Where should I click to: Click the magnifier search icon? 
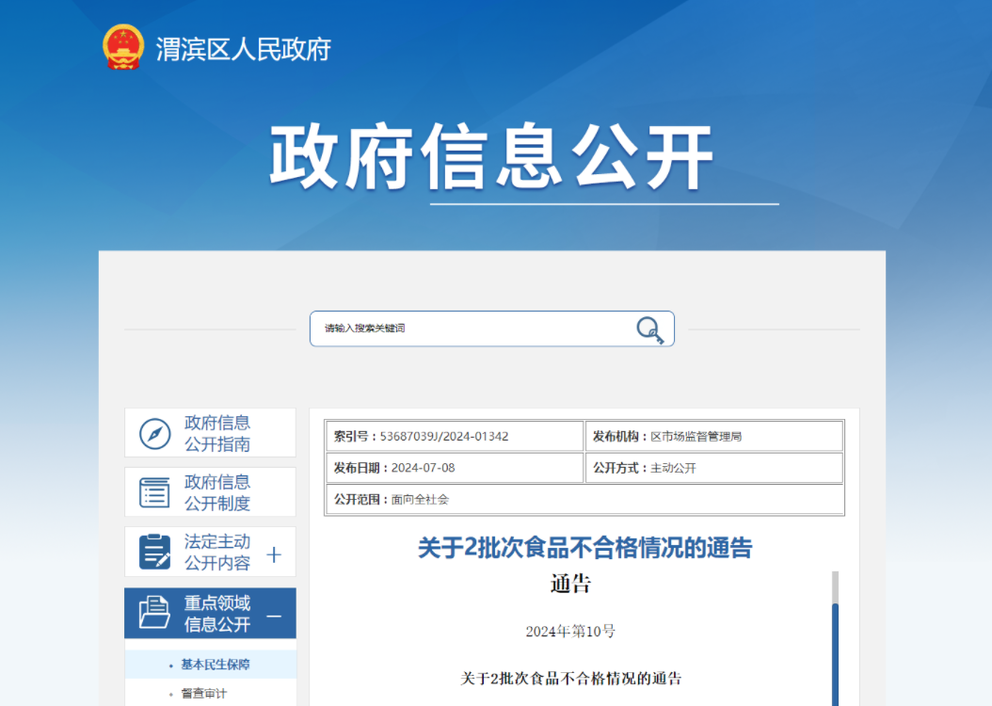pyautogui.click(x=649, y=329)
